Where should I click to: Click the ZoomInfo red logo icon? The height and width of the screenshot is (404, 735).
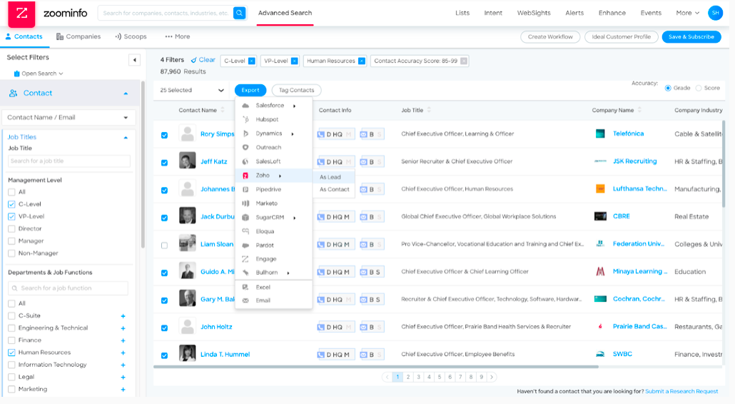(x=21, y=13)
